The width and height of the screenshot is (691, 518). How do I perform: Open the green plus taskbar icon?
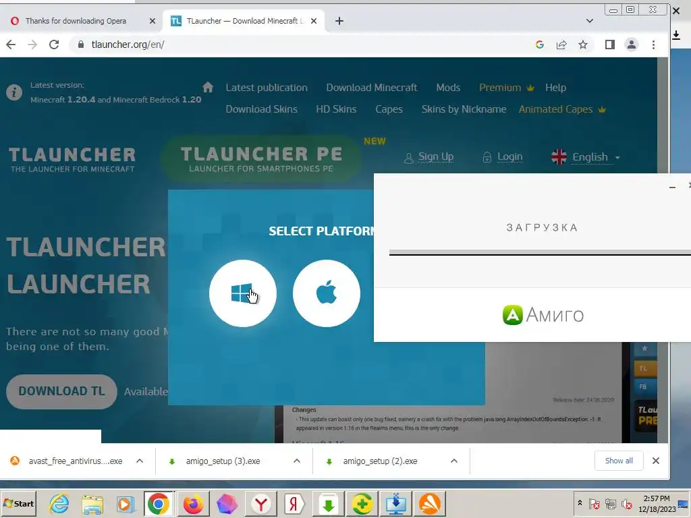tap(362, 504)
